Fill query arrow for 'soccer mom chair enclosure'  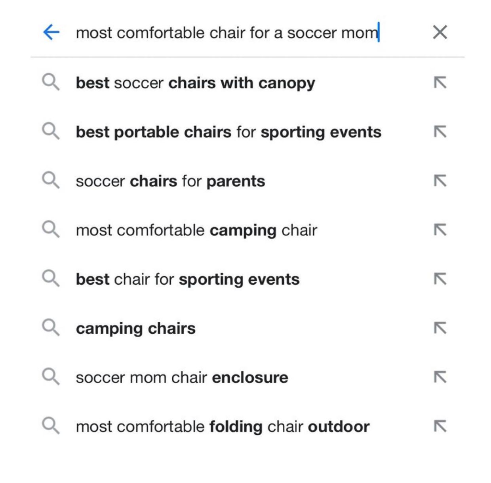pos(440,377)
